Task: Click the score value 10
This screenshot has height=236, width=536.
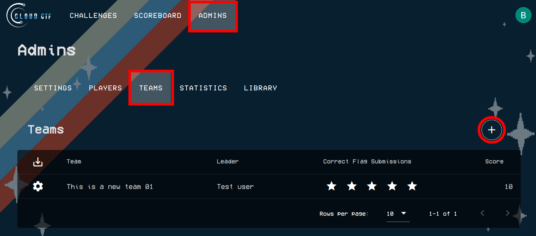Action: [509, 187]
